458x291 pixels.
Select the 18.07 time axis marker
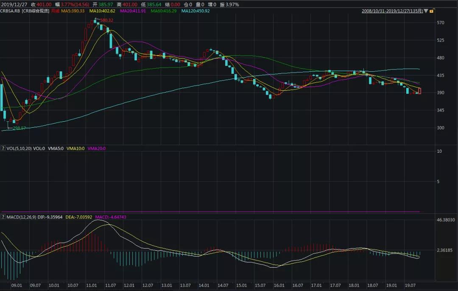pyautogui.click(x=373, y=285)
